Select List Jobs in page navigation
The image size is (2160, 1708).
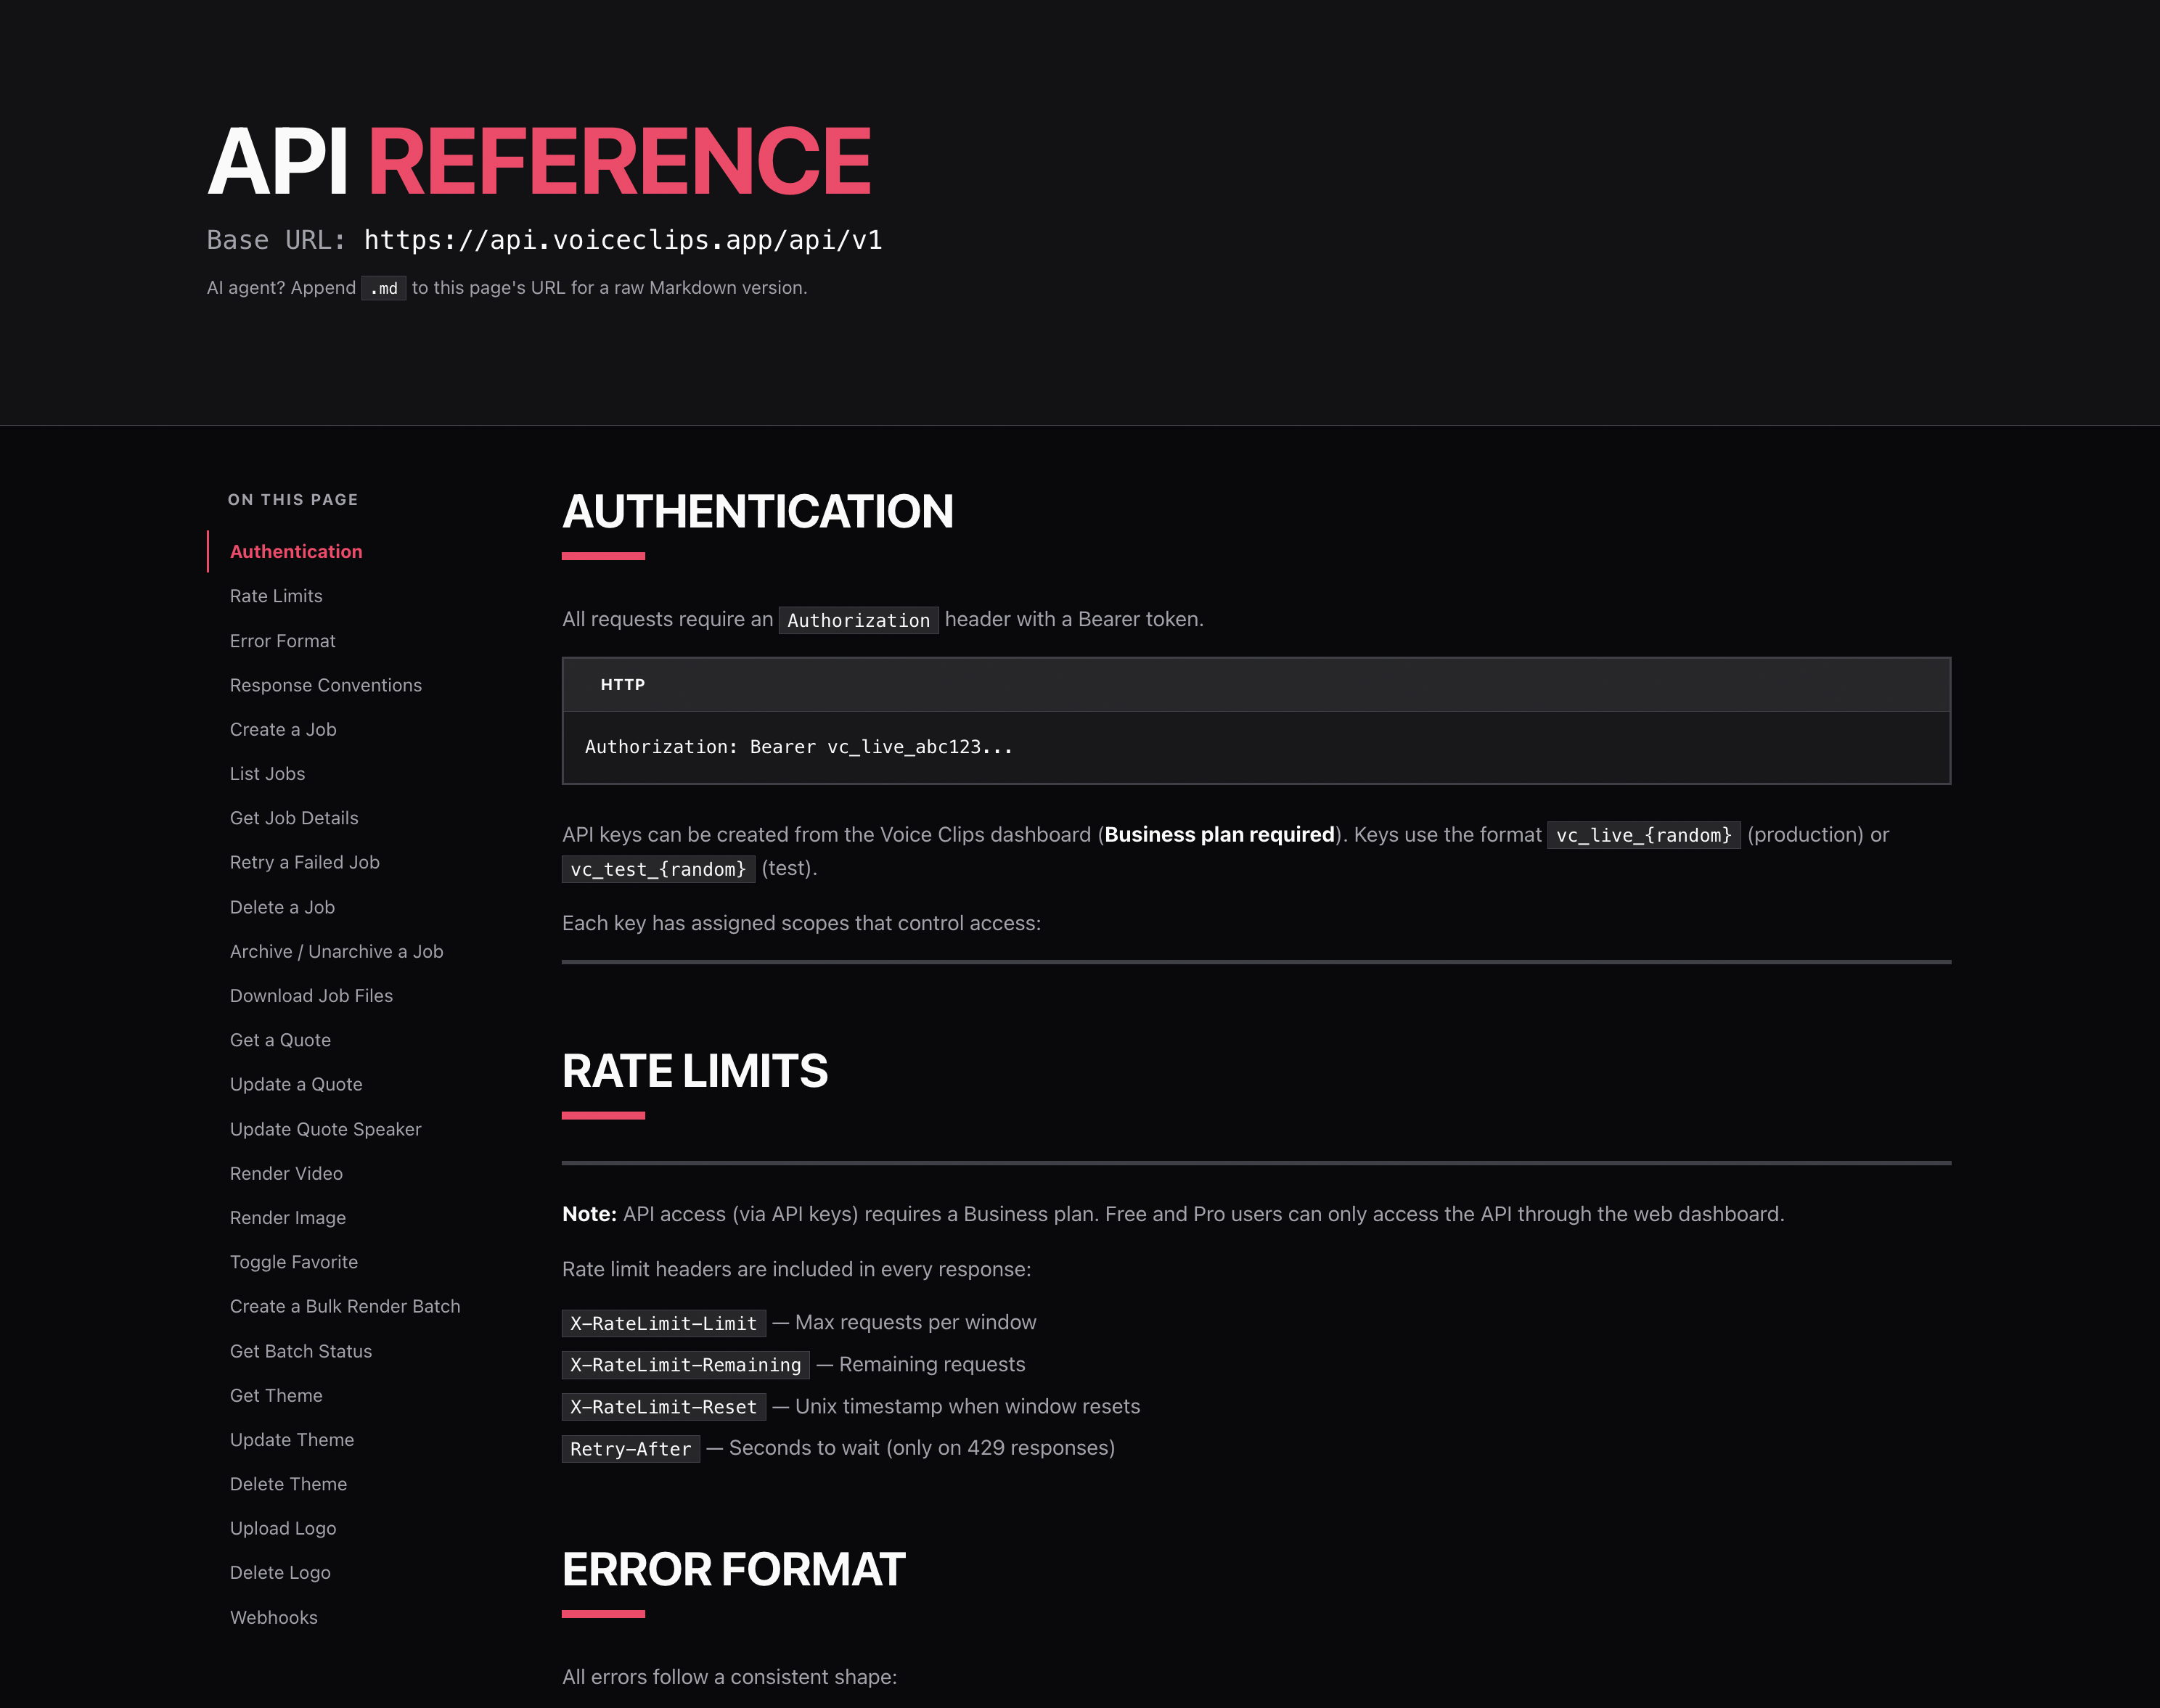coord(267,774)
